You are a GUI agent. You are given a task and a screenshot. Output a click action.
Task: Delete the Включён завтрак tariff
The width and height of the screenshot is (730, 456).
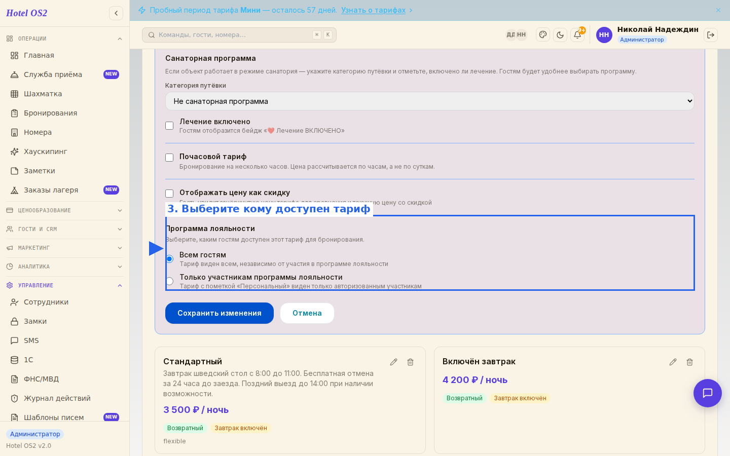point(689,362)
